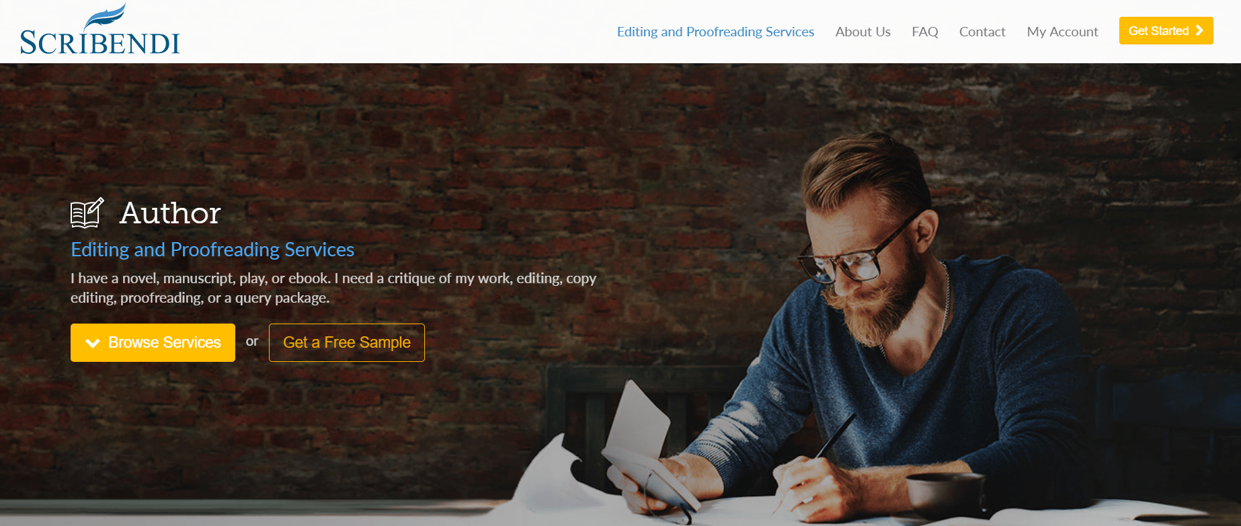The image size is (1241, 526).
Task: Click the blue feather icon above Scribendi
Action: (x=106, y=16)
